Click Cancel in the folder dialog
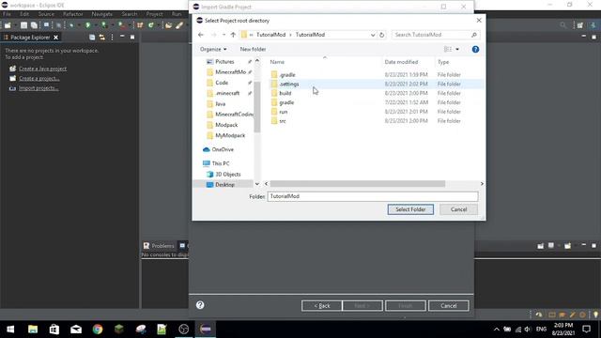The height and width of the screenshot is (338, 601). tap(458, 209)
